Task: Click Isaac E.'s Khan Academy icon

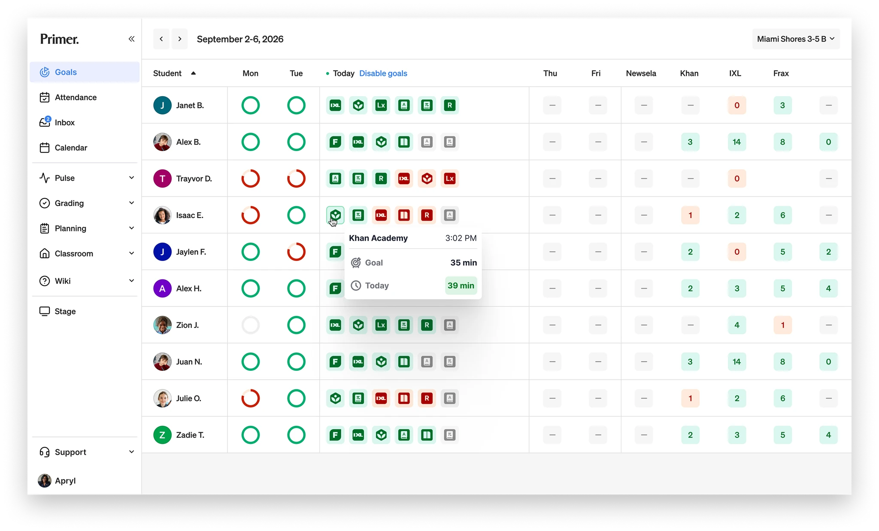Action: click(335, 215)
